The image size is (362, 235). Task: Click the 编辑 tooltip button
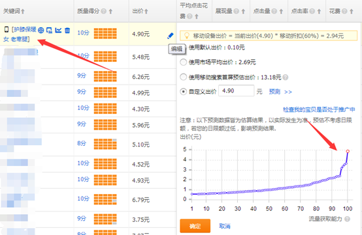point(177,49)
